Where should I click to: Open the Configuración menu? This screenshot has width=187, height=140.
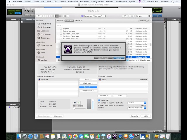coord(97,1)
